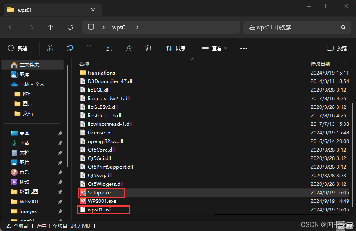Expand the chevron after wps01 in address bar
Viewport: 356px width, 231px height.
(x=137, y=27)
